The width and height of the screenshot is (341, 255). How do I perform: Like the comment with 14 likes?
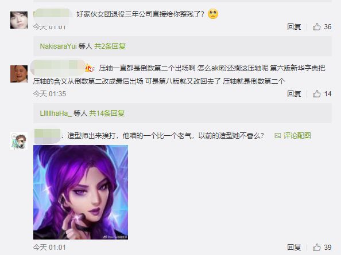[316, 94]
